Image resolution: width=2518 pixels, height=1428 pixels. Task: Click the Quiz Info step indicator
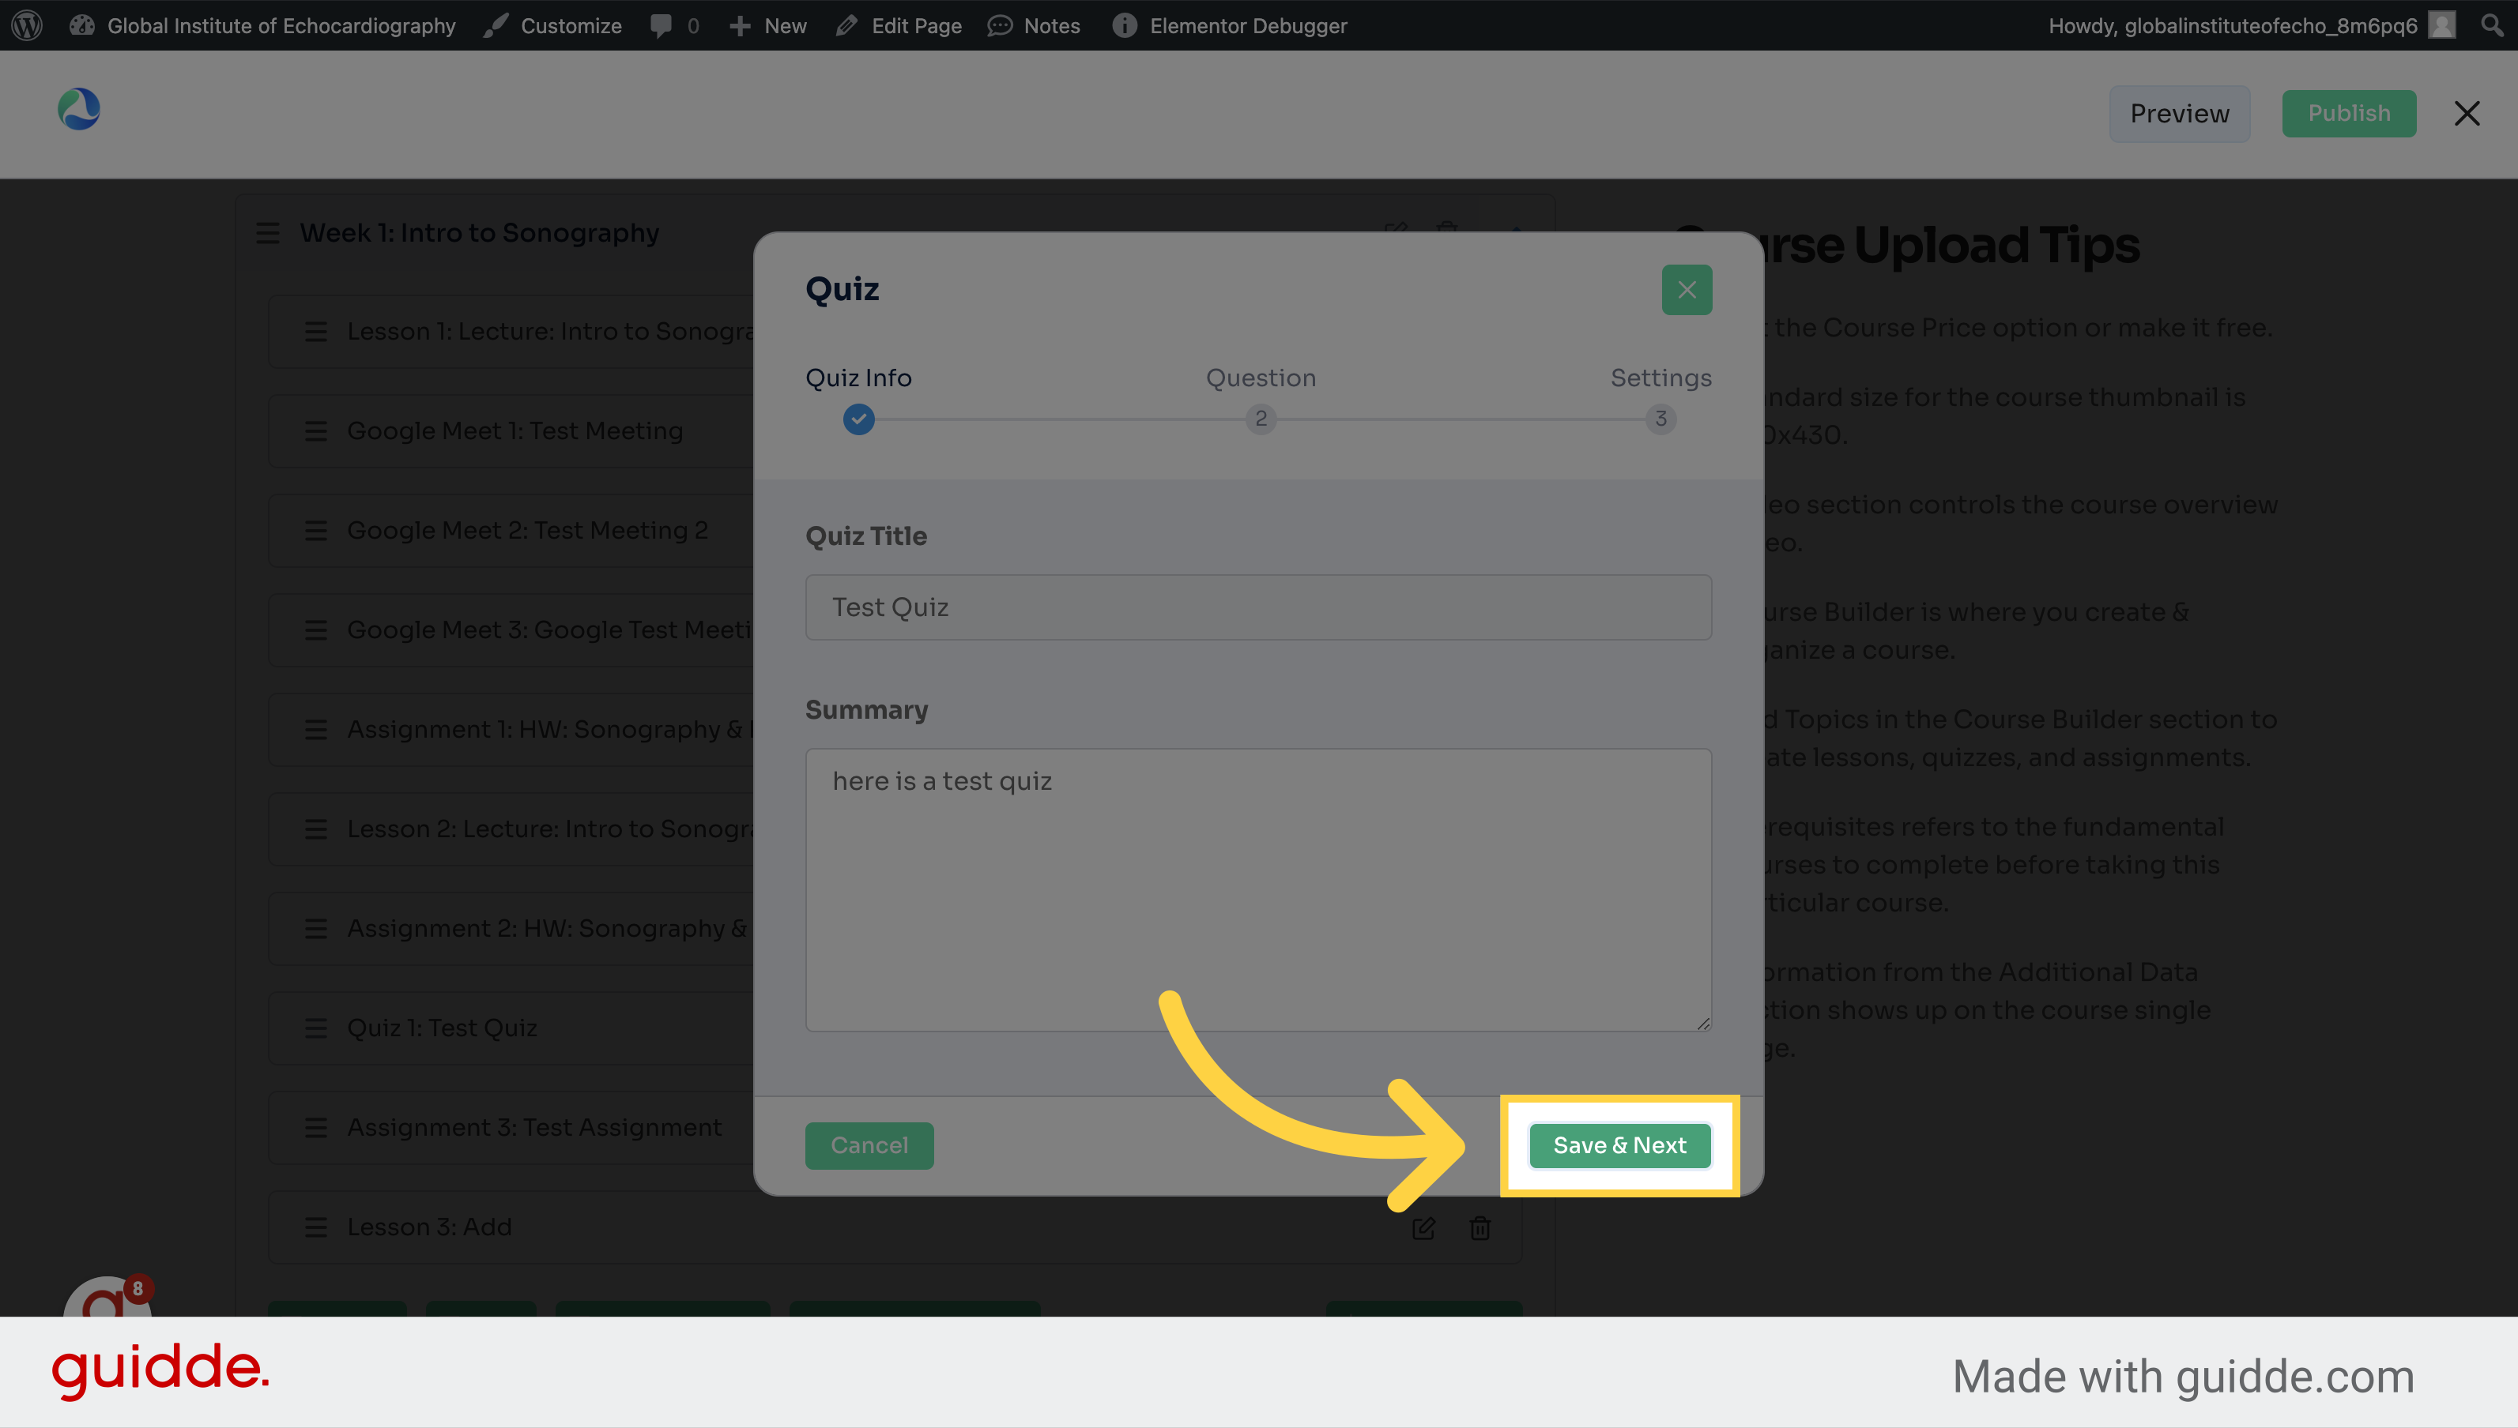tap(858, 419)
